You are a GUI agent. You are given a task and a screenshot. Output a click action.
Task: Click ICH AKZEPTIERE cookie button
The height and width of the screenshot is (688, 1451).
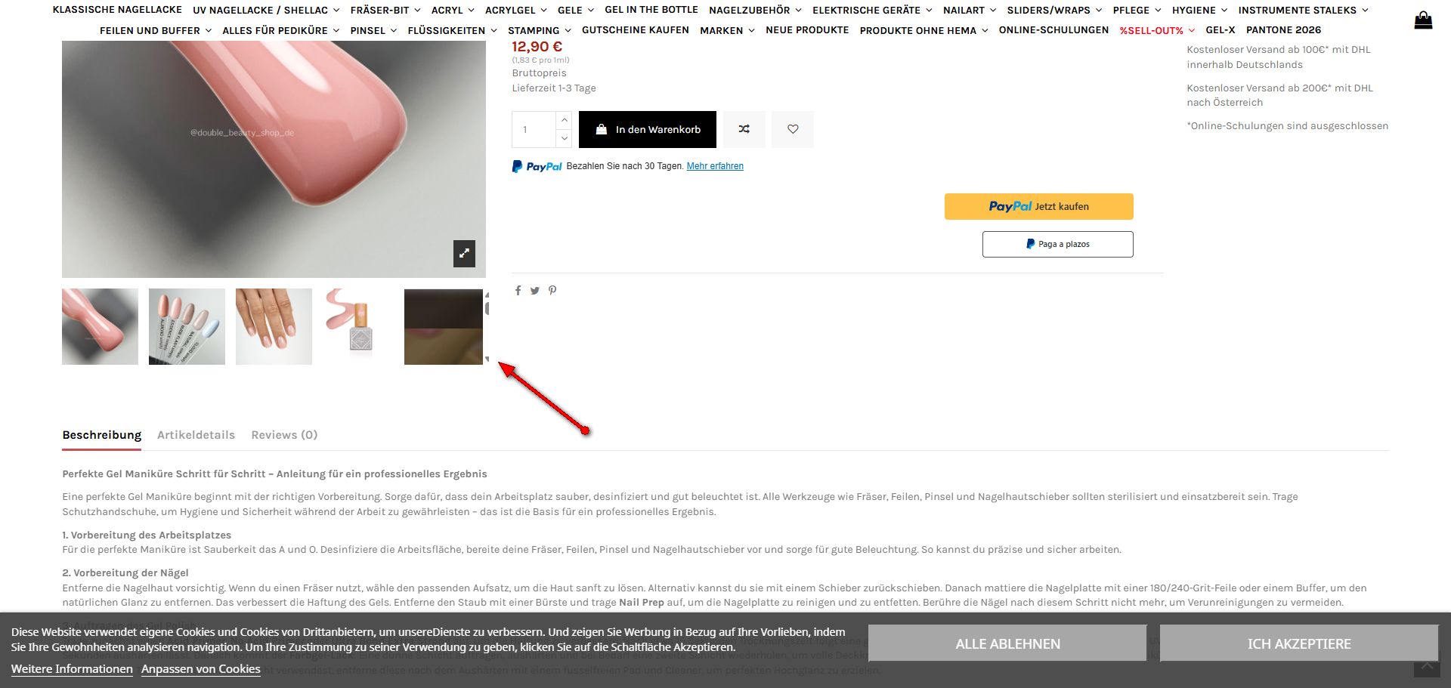click(1299, 643)
